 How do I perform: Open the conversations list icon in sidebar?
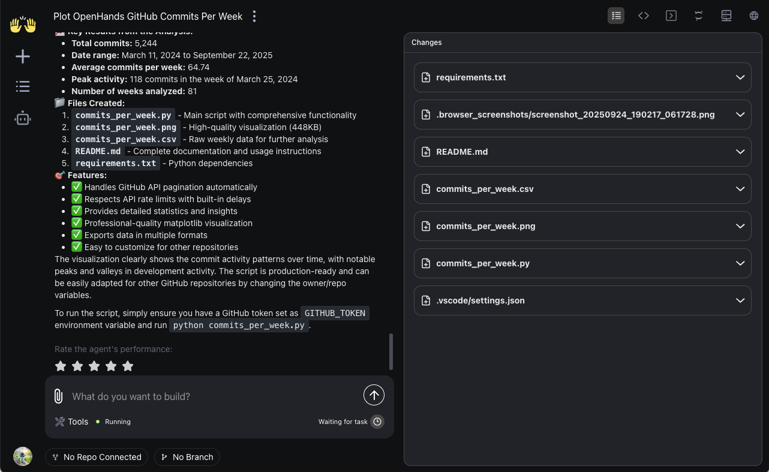[23, 86]
